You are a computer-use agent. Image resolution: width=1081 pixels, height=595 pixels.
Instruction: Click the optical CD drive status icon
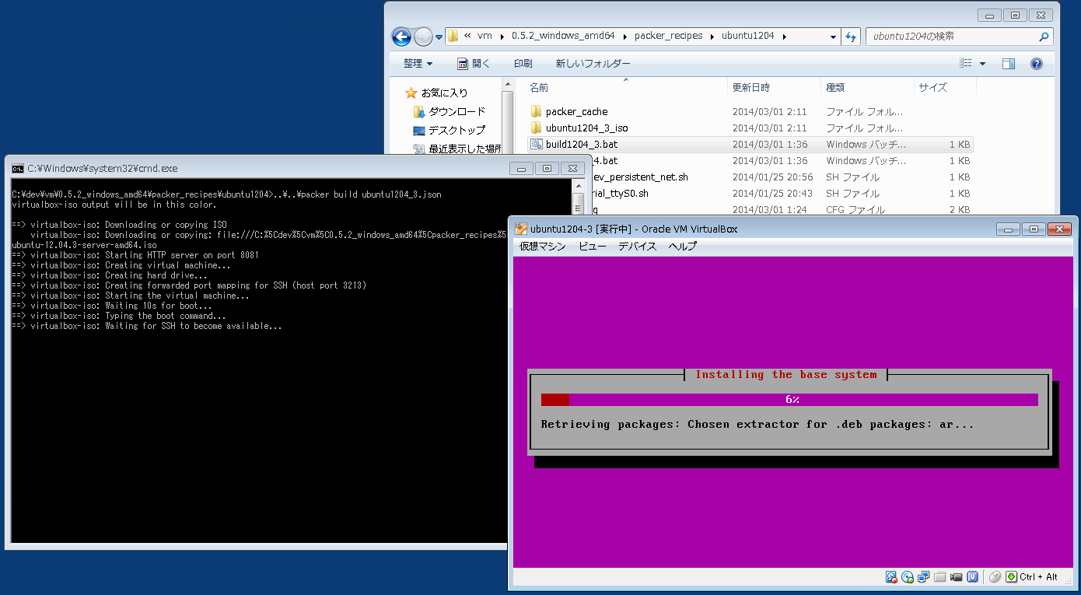pyautogui.click(x=908, y=577)
